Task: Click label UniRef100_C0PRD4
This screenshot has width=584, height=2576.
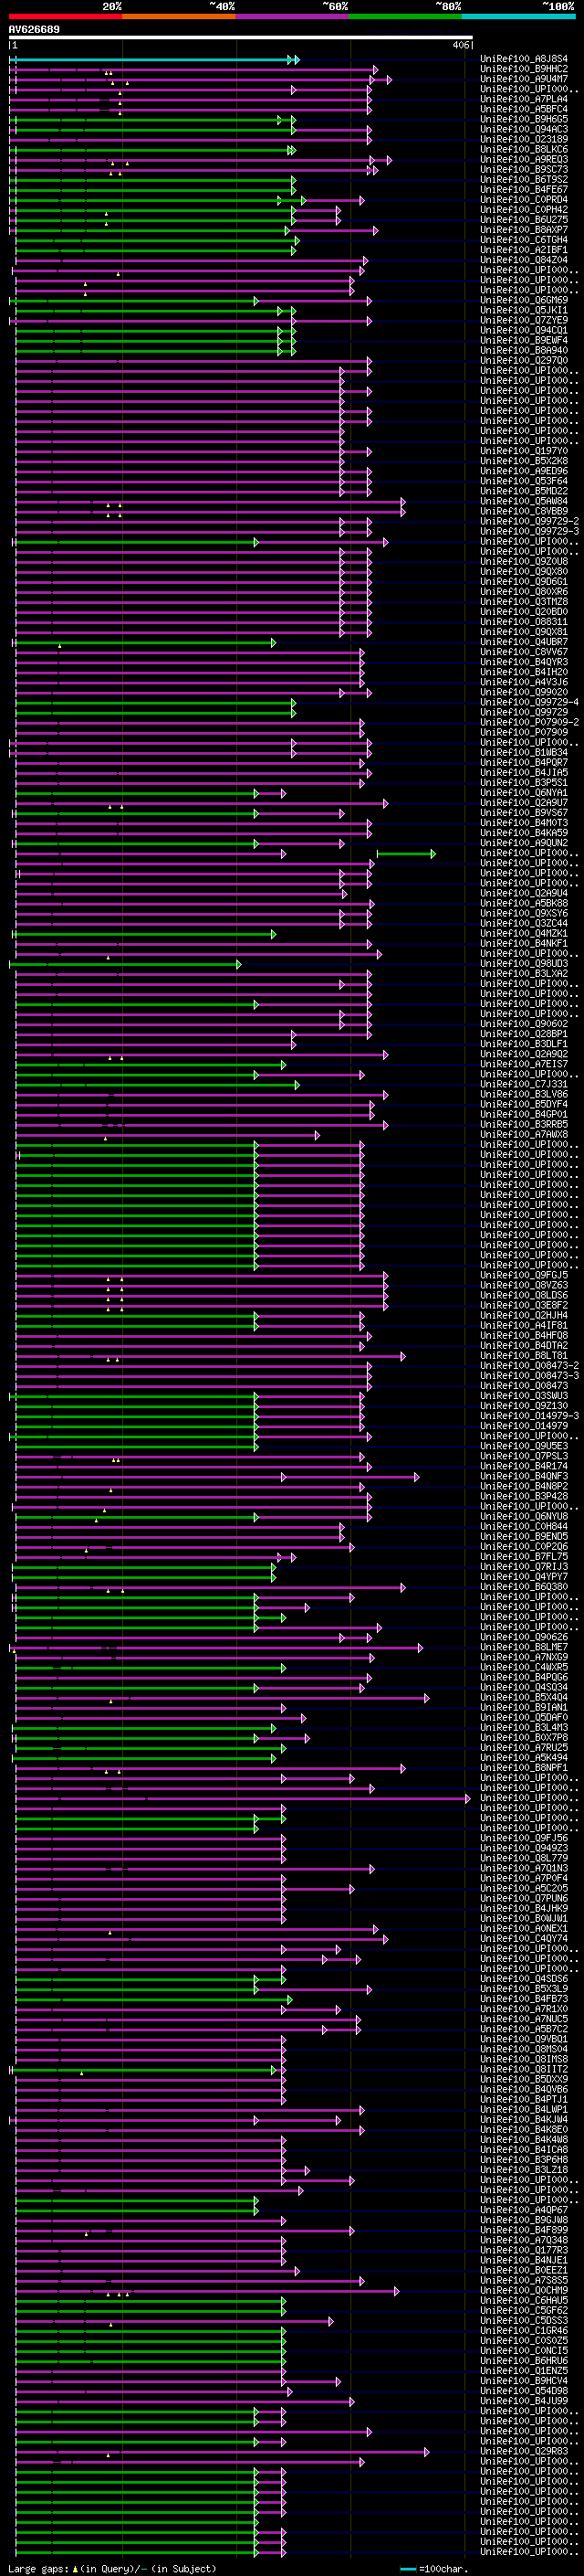Action: (524, 199)
